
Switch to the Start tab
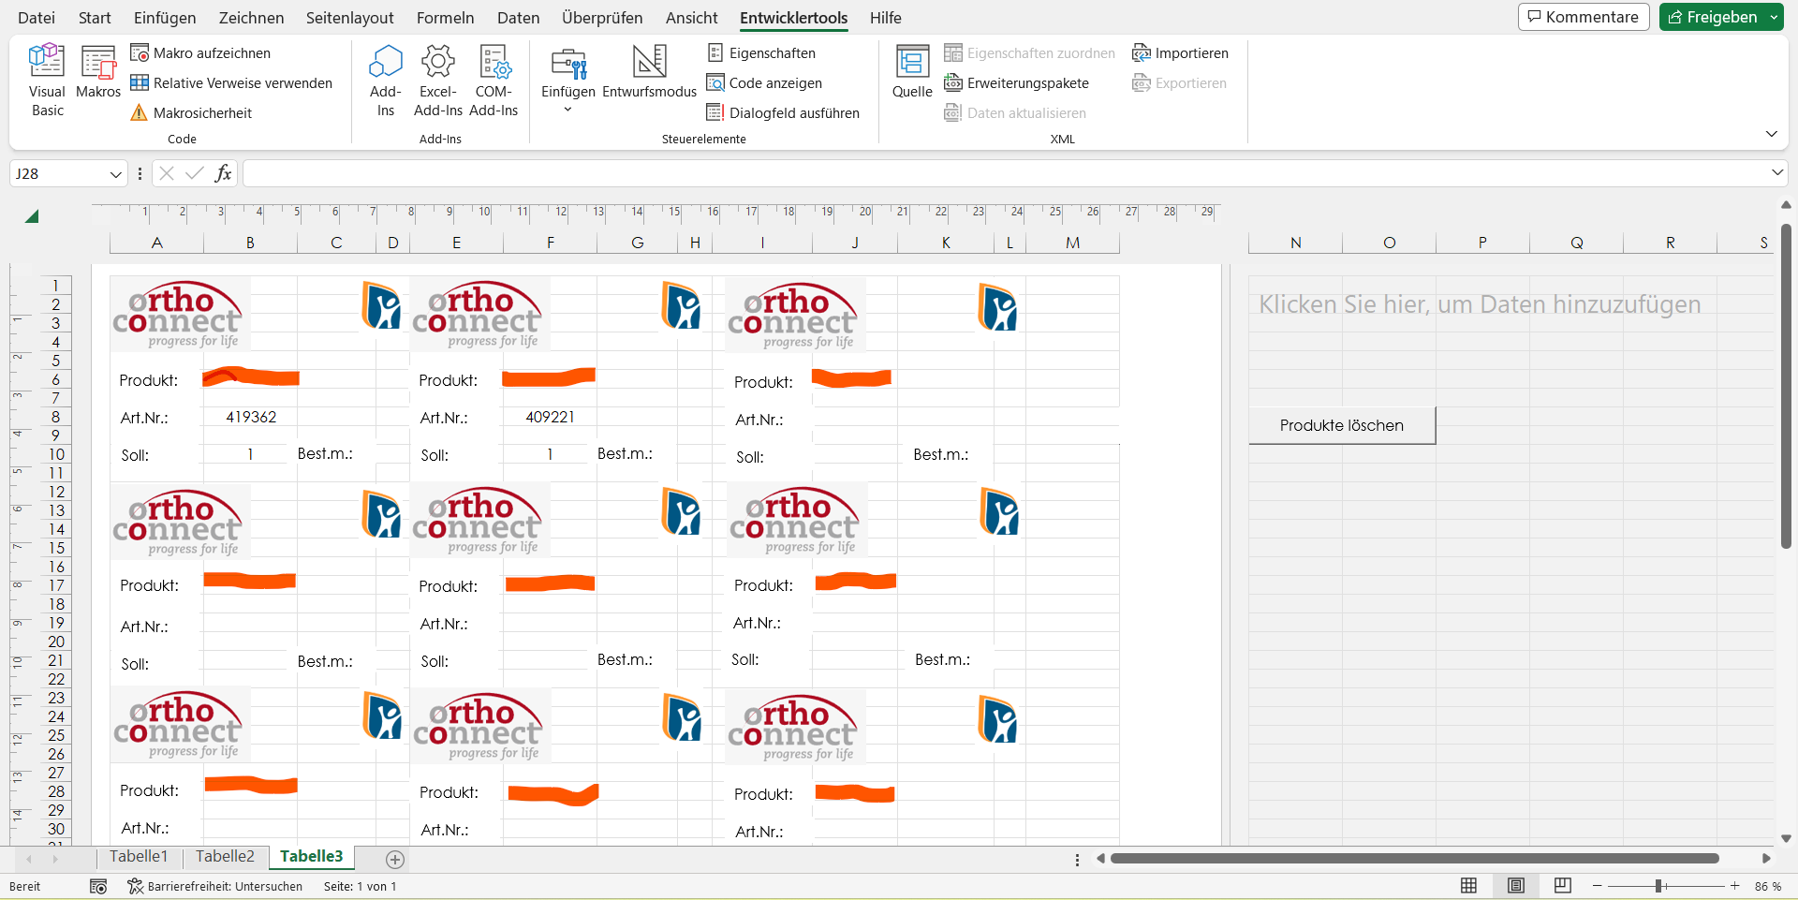(x=95, y=18)
